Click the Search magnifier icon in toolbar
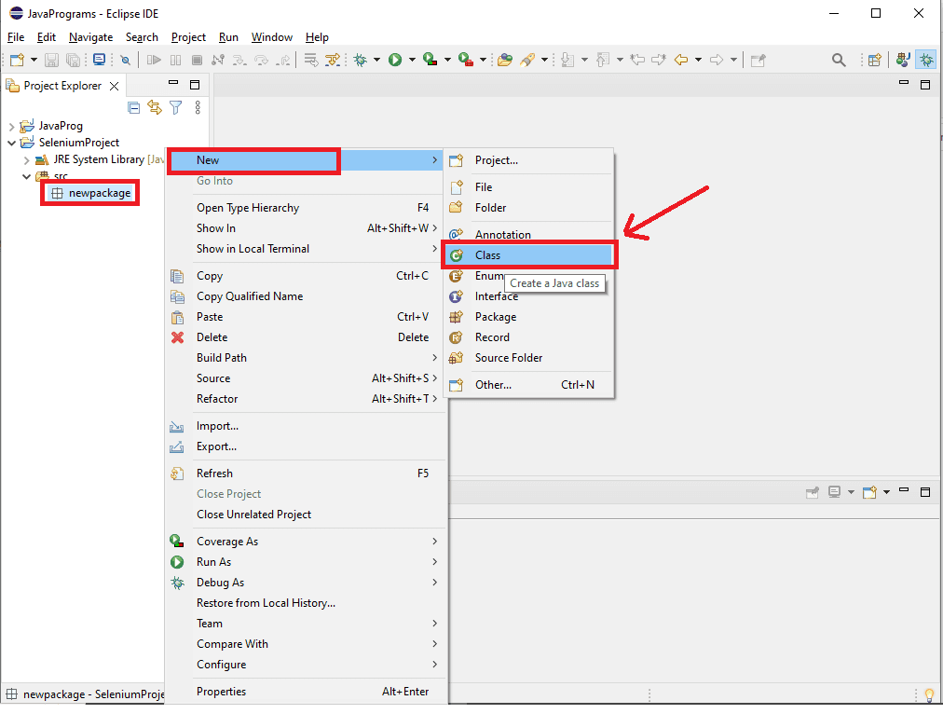This screenshot has height=714, width=943. click(x=839, y=60)
